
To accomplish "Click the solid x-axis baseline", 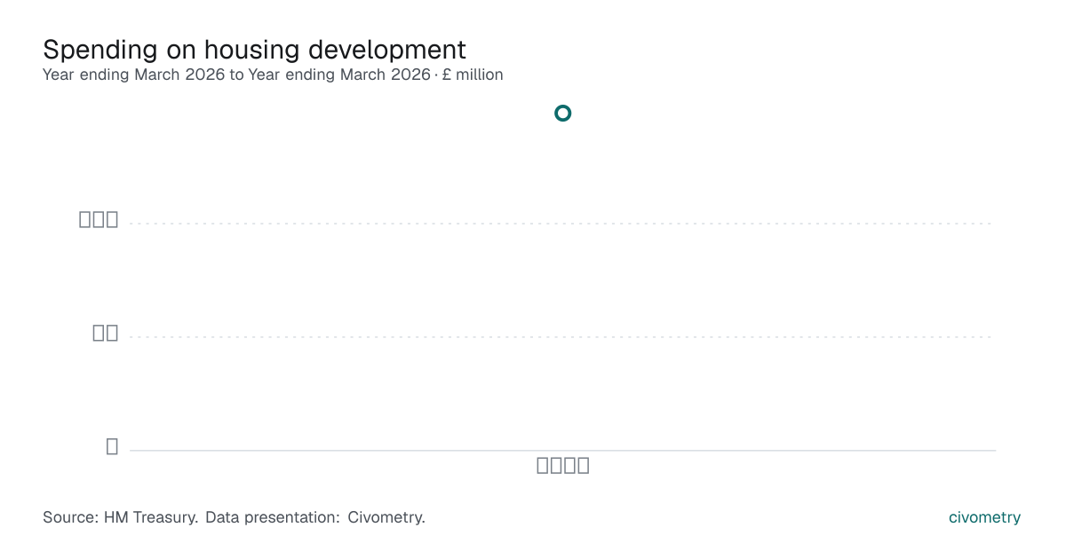I will (562, 451).
